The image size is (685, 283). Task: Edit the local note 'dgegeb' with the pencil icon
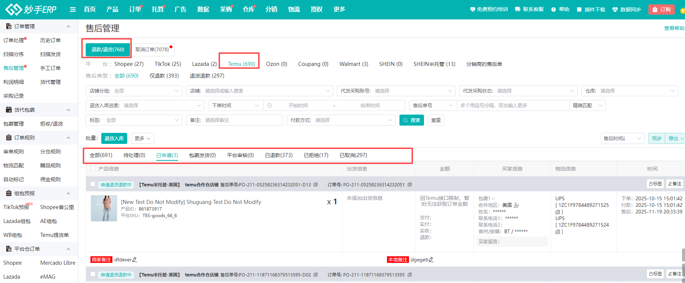(431, 260)
